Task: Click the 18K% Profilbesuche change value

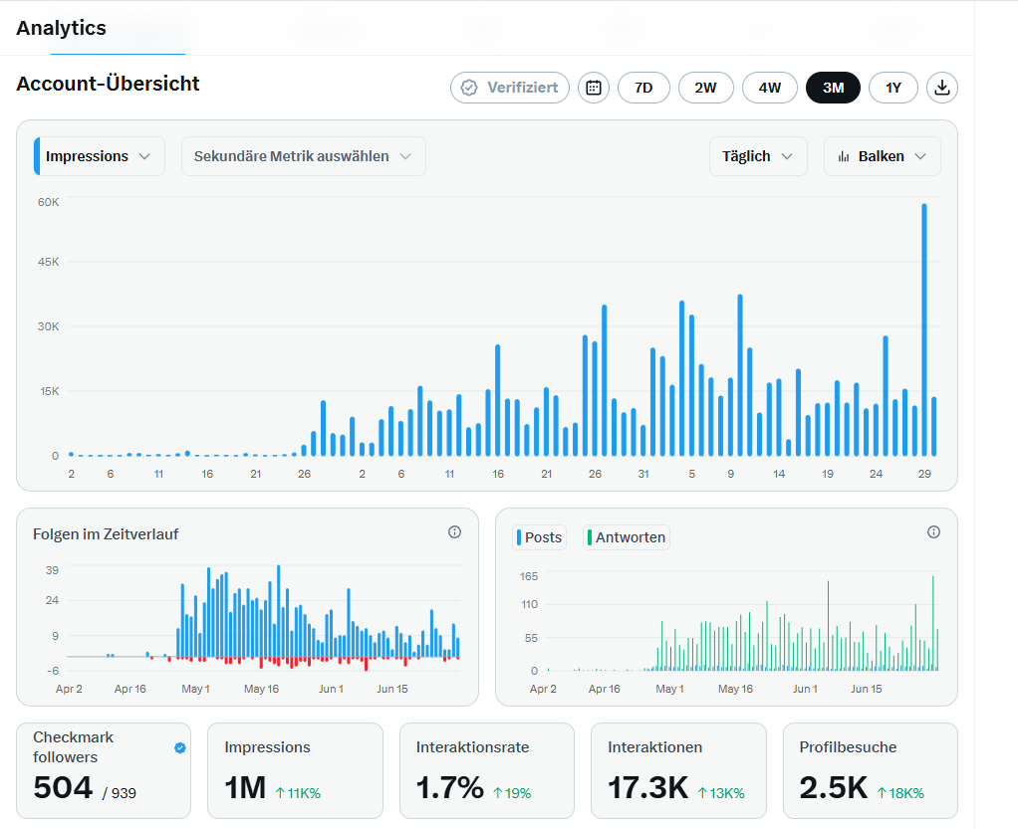Action: [900, 792]
